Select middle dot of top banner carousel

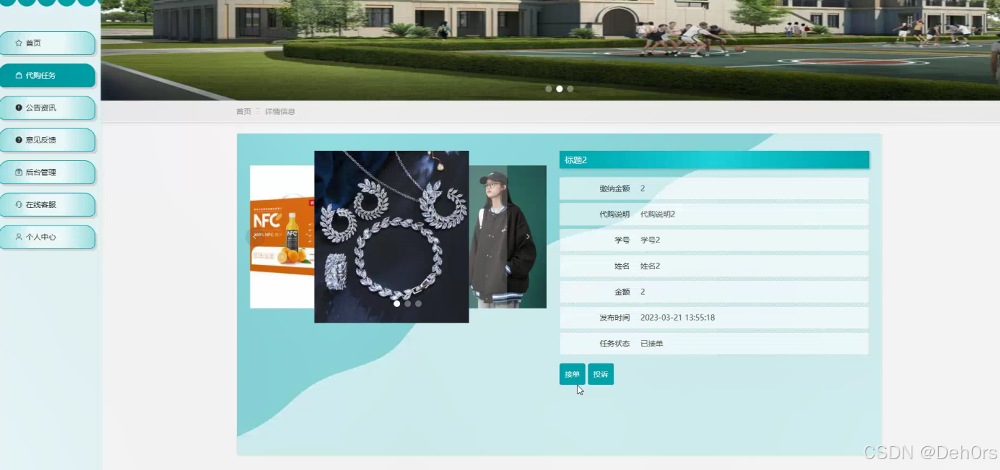point(559,89)
